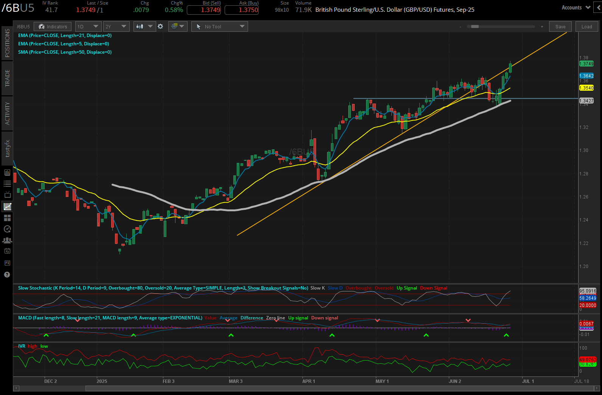Select the EMA Length=21 study label
The width and height of the screenshot is (602, 395).
pos(65,36)
